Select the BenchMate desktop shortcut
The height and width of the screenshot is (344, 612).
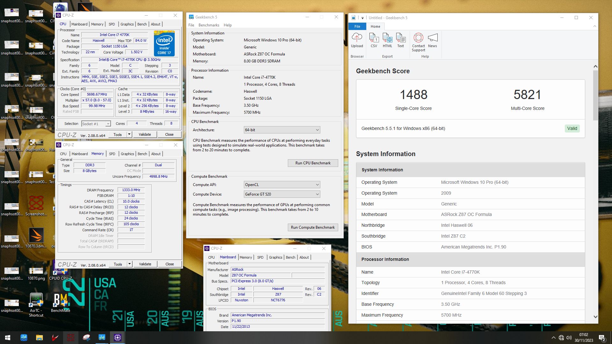[x=61, y=303]
